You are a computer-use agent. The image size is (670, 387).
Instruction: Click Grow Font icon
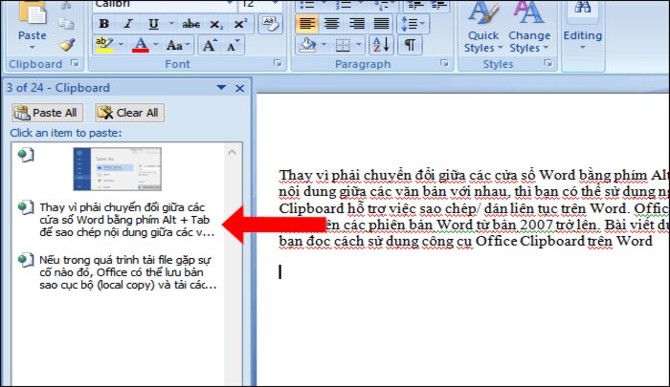coord(210,45)
